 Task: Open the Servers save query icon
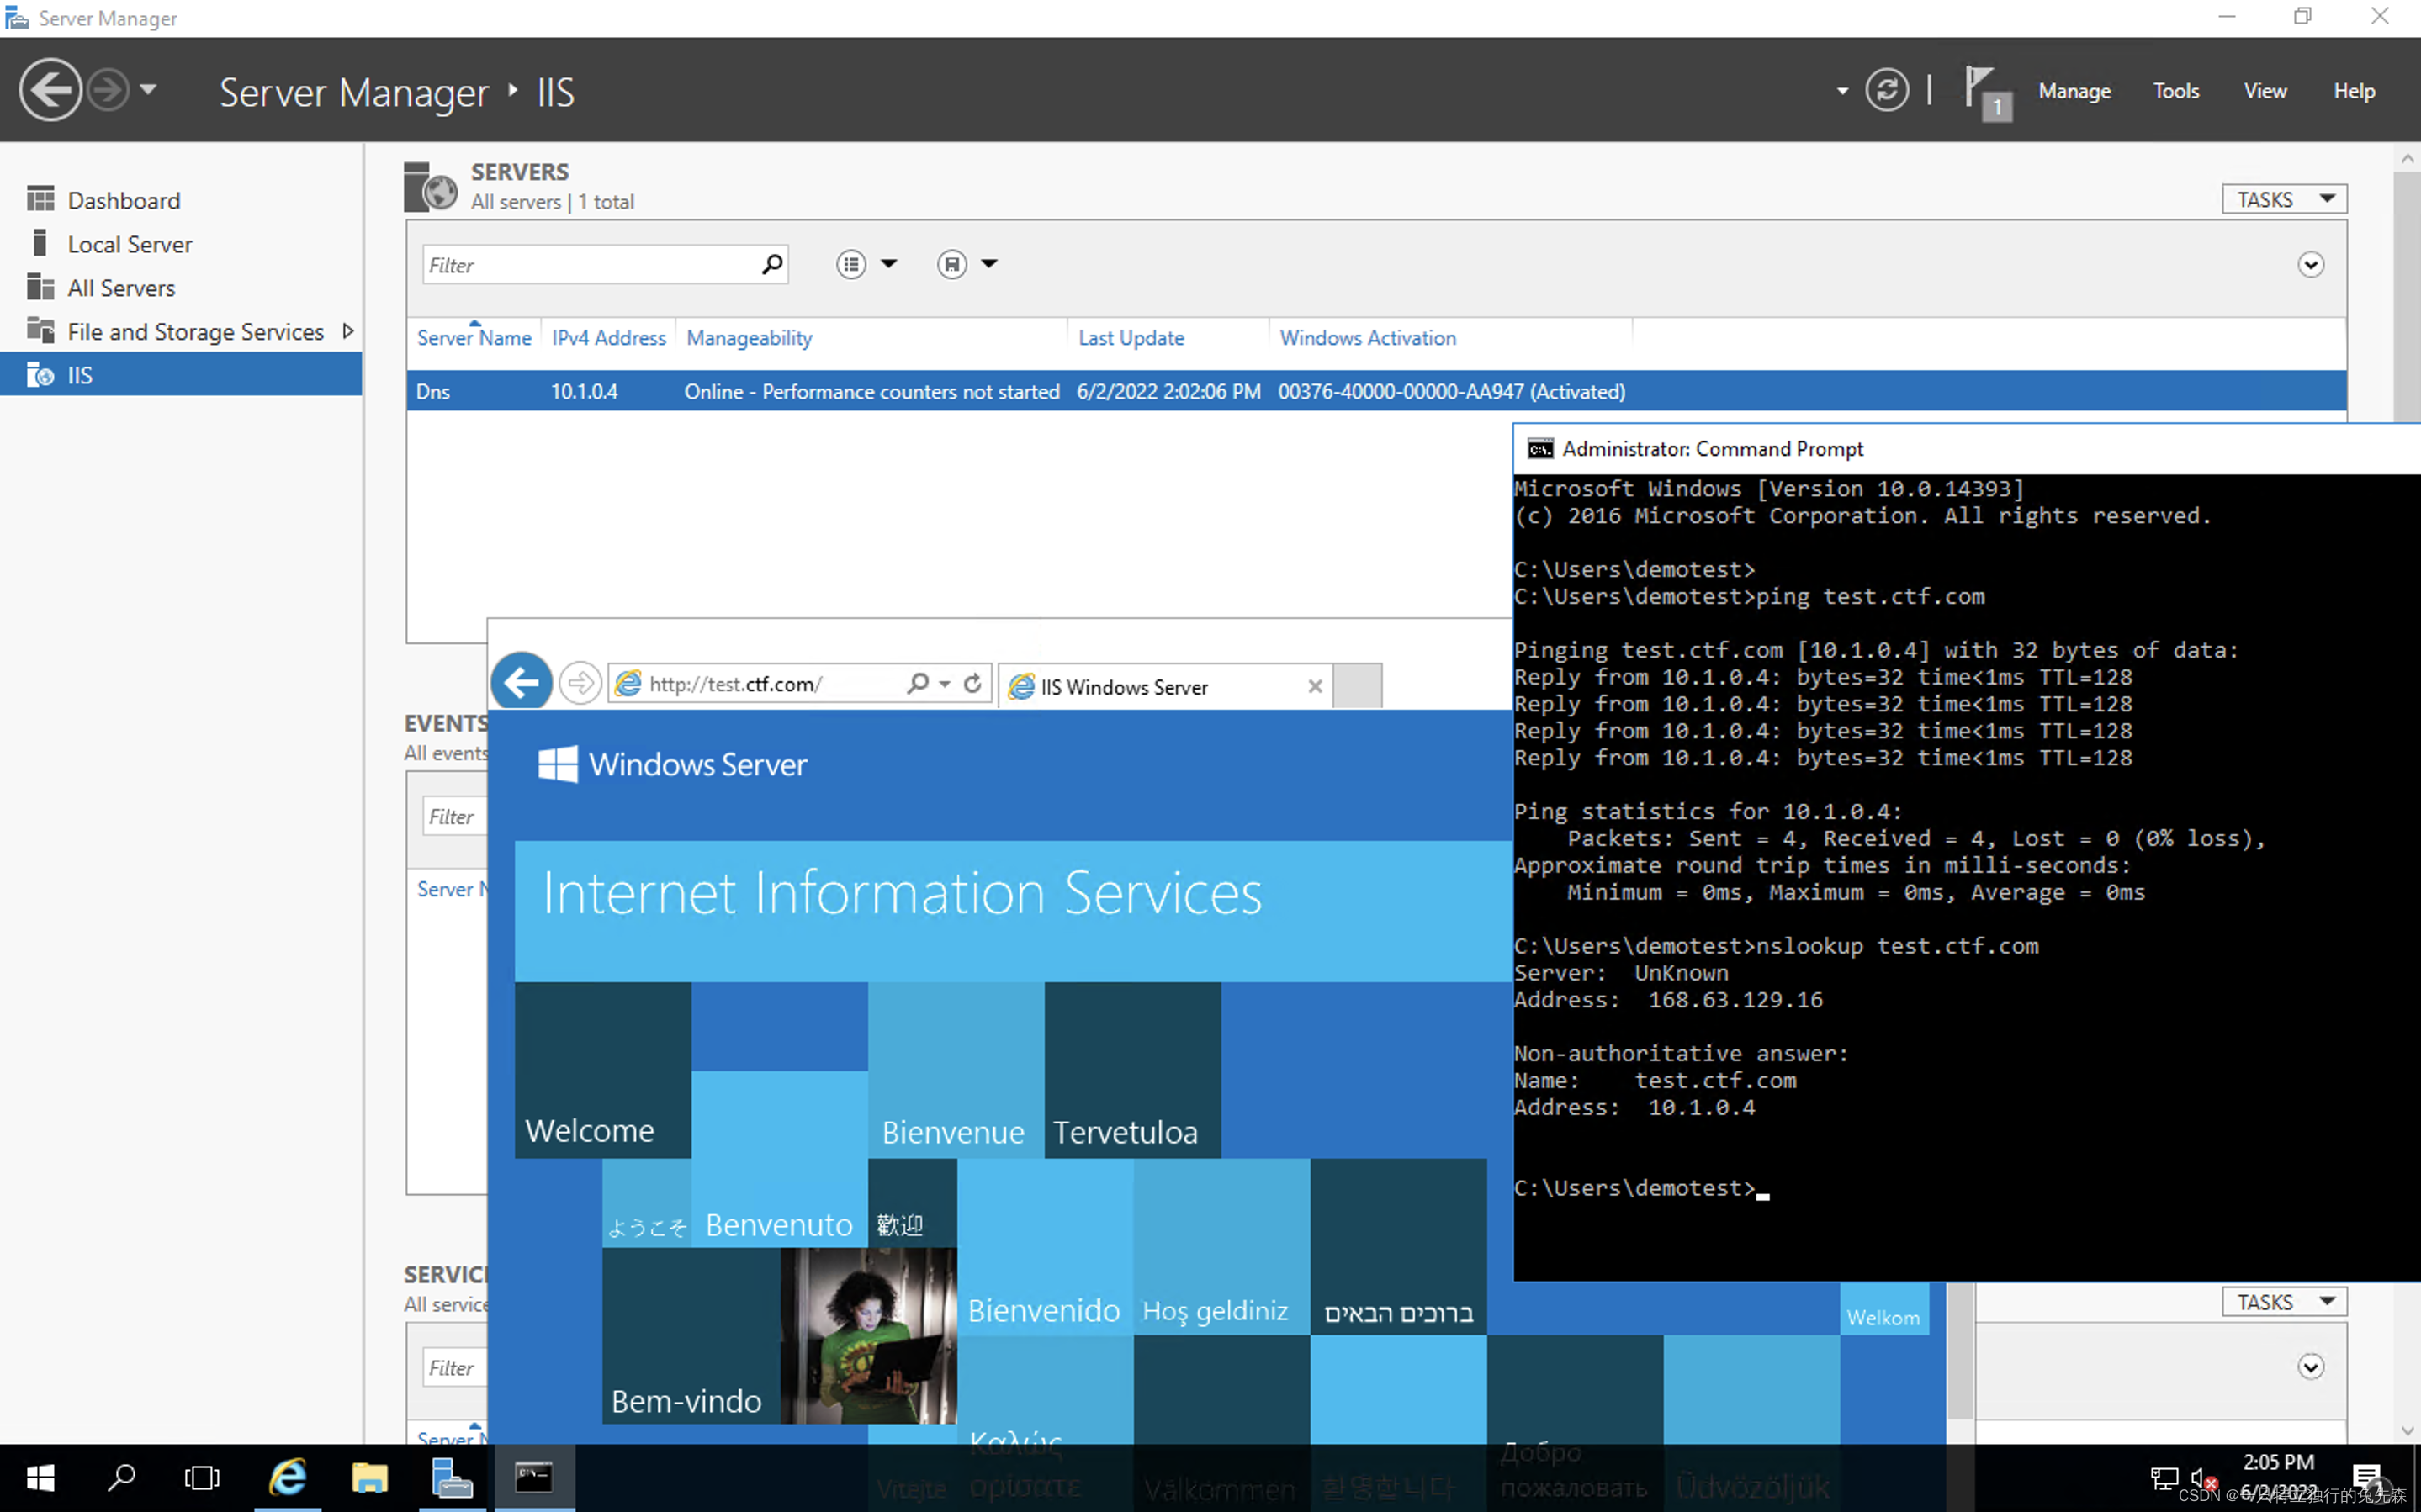[x=952, y=264]
